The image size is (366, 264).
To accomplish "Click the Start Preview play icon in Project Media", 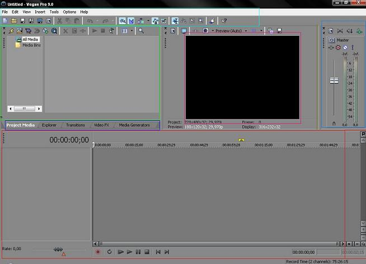I will 95,31.
